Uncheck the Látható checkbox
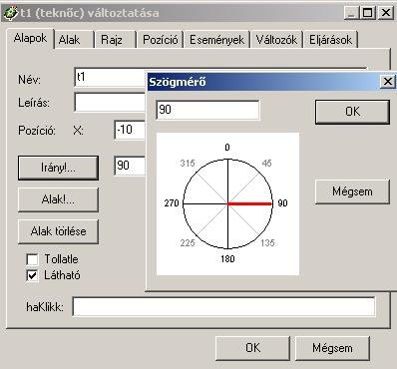 [32, 275]
